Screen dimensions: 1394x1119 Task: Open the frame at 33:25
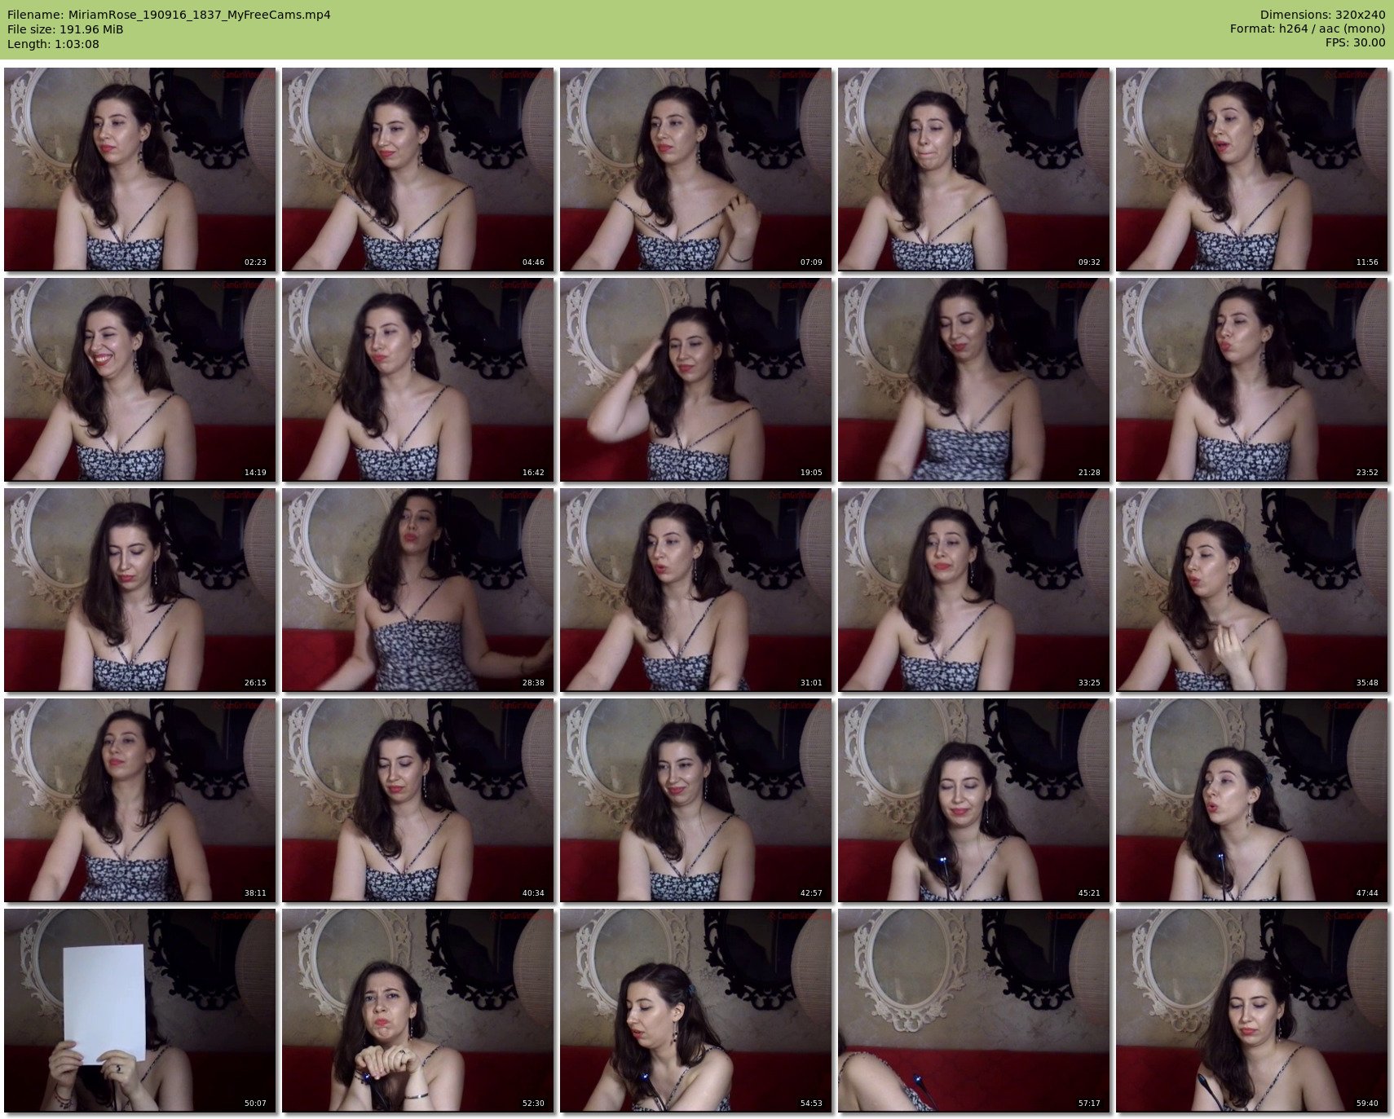[974, 589]
